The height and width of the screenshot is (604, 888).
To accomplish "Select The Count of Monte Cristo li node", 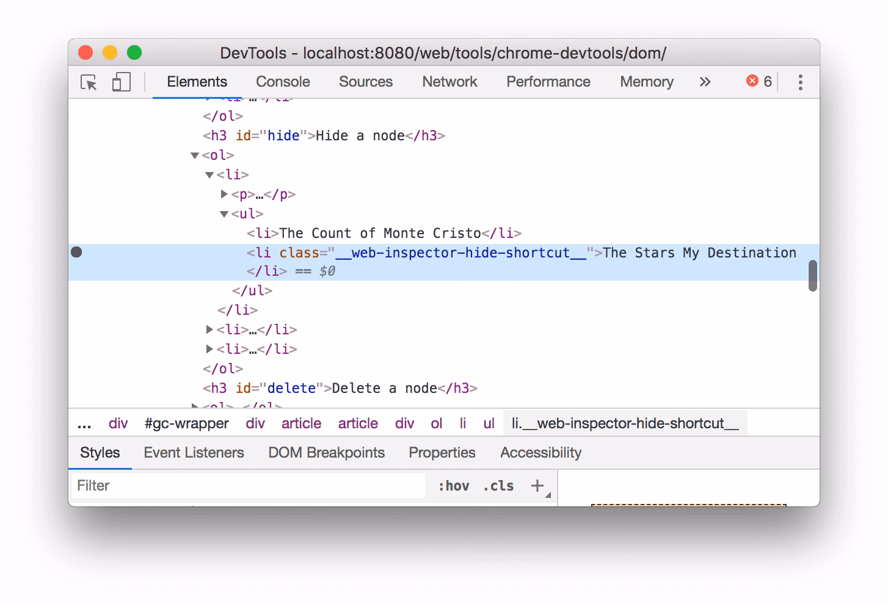I will tap(384, 233).
